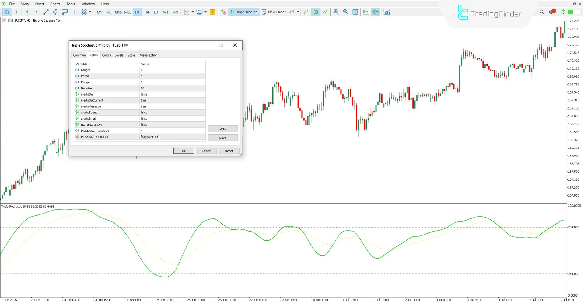Click the Load button to import settings
Screen dimensions: 584x303
[x=222, y=128]
